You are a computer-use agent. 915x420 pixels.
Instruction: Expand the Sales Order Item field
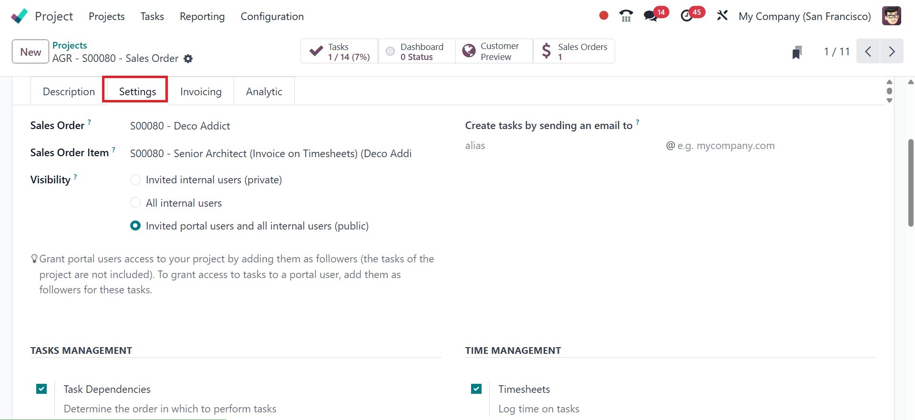(x=270, y=153)
